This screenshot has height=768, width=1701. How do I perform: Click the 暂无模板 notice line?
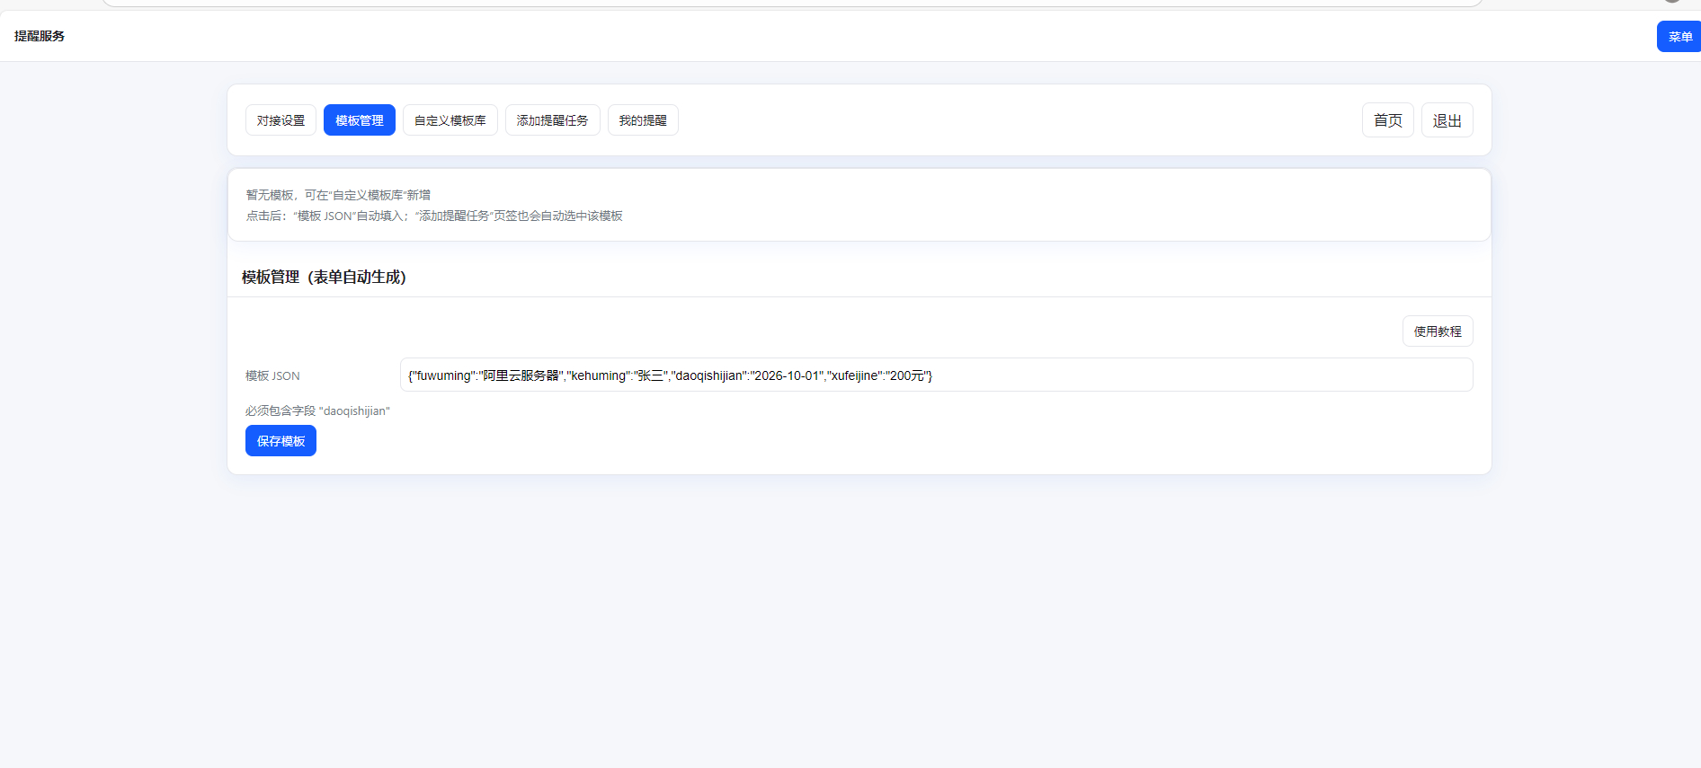pyautogui.click(x=338, y=195)
